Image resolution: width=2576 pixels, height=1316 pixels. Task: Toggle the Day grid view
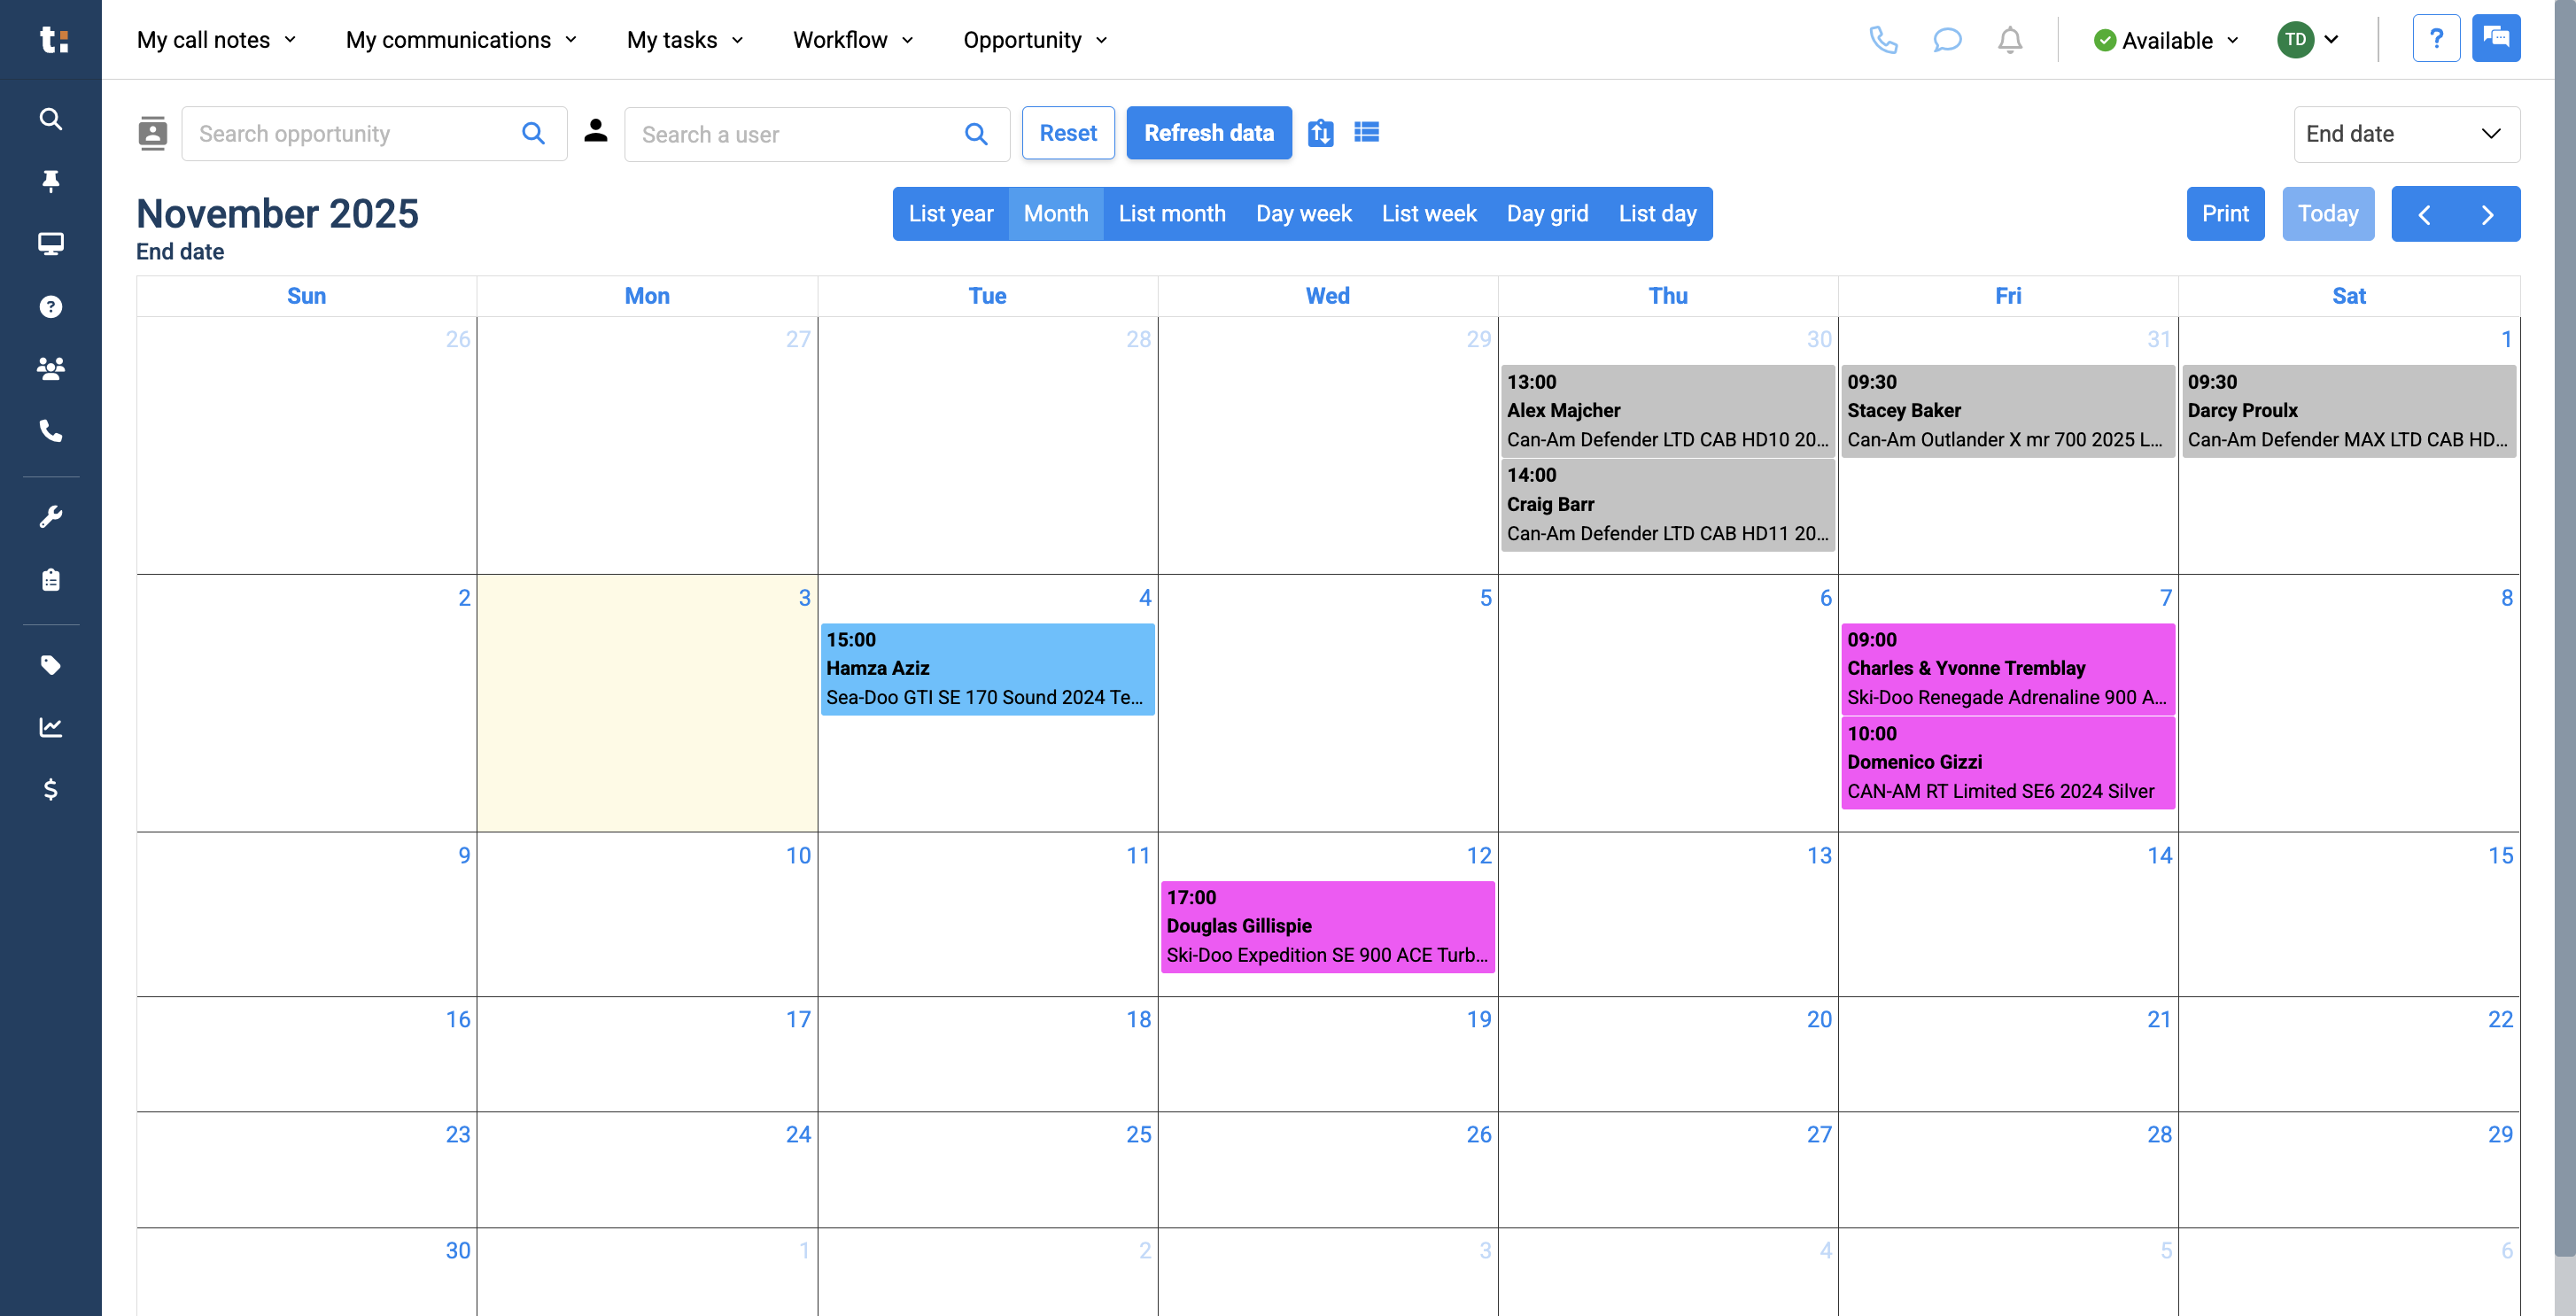point(1547,213)
